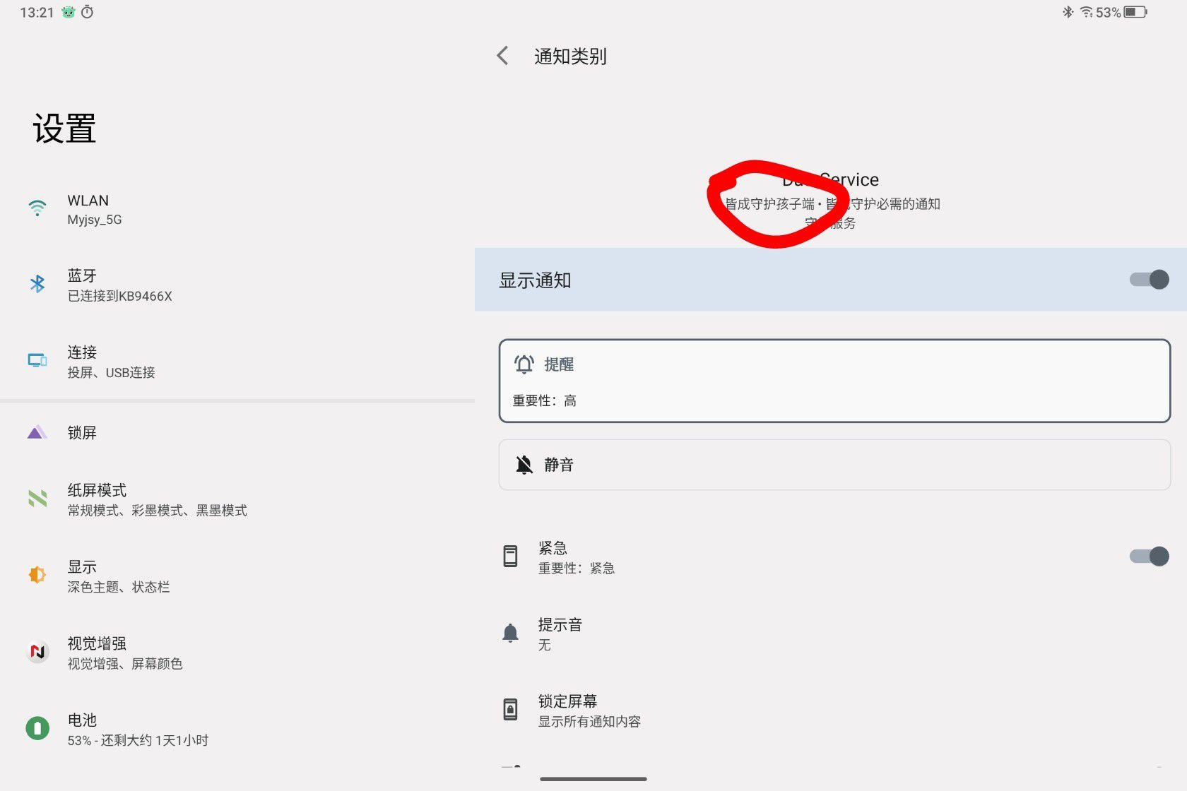Tap the device icon beside 紧急
Screen dimensions: 1187x791
[510, 557]
